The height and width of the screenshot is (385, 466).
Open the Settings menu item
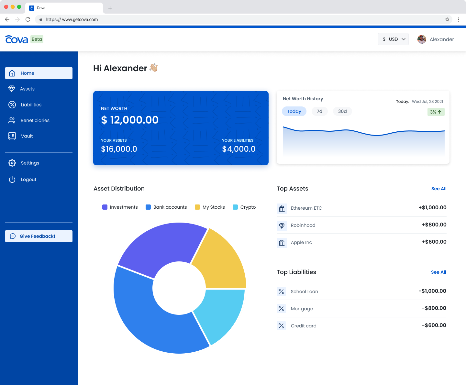click(x=39, y=163)
